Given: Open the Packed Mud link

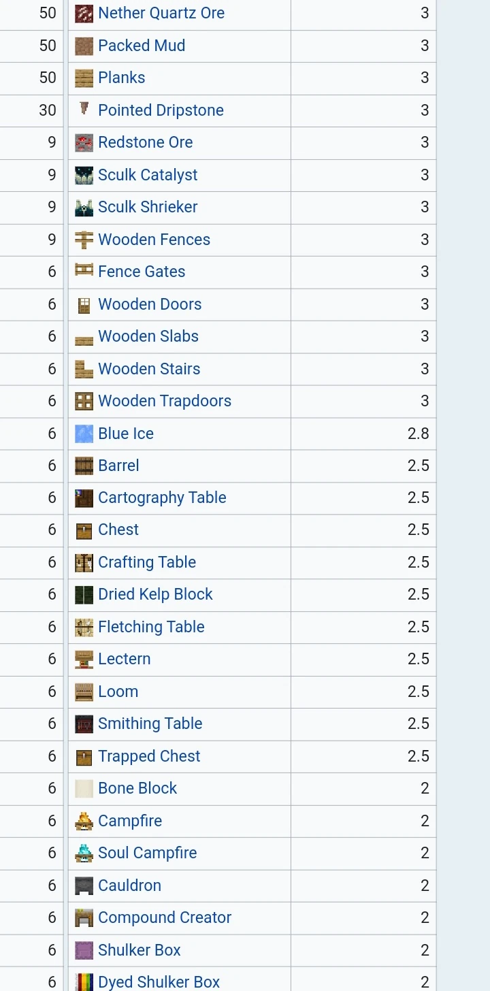Looking at the screenshot, I should click(x=142, y=46).
